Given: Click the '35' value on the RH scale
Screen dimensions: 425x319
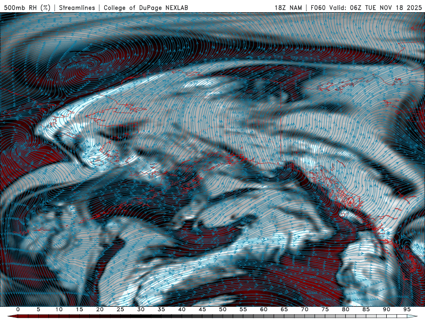Looking at the screenshot, I should tap(161, 309).
